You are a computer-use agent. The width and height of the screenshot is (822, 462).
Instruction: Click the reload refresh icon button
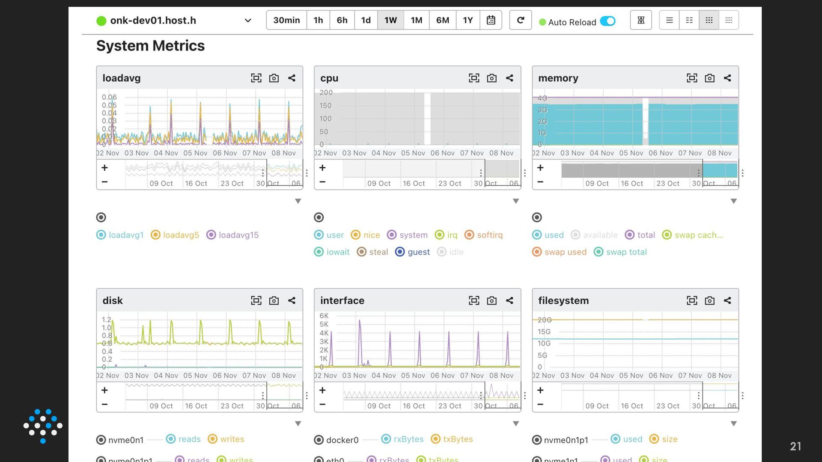coord(520,20)
